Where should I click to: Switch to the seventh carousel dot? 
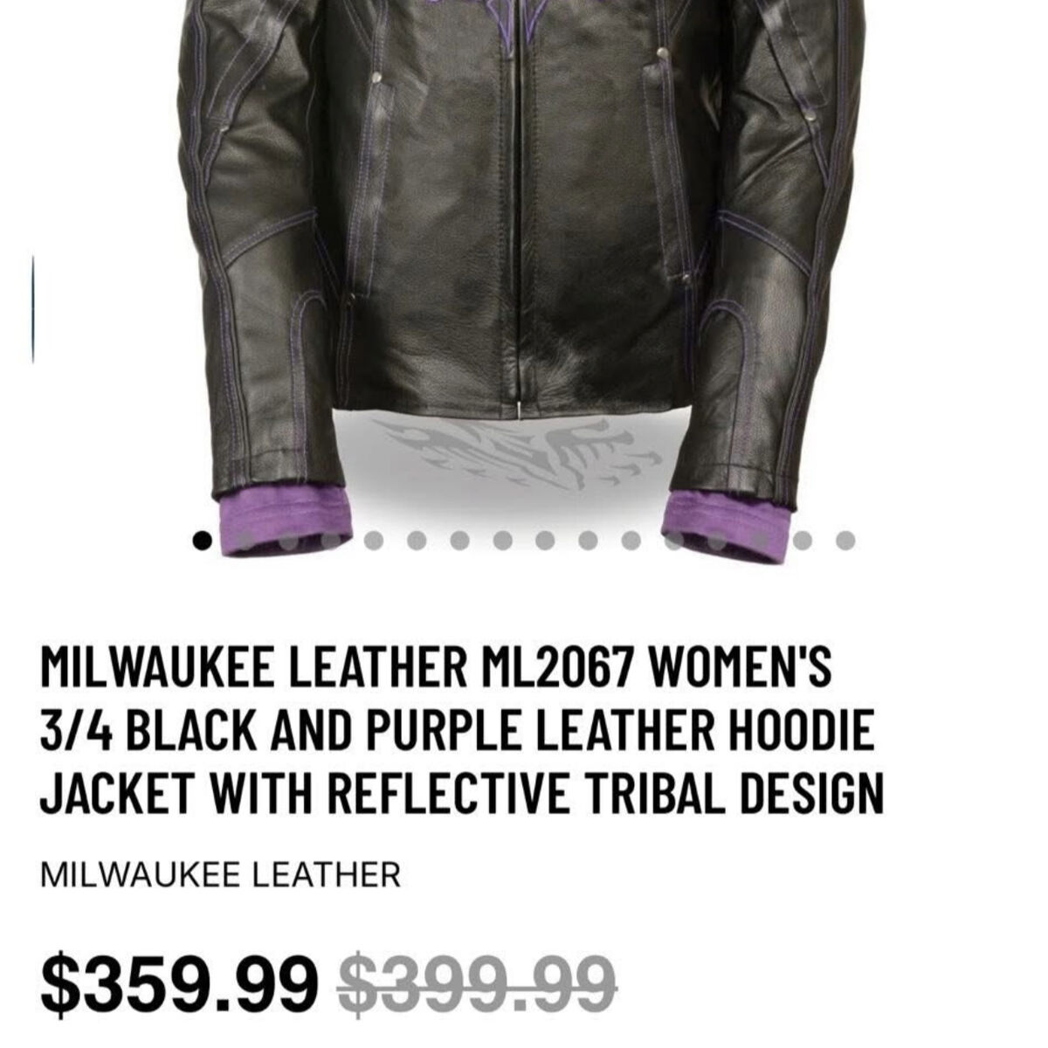tap(459, 541)
